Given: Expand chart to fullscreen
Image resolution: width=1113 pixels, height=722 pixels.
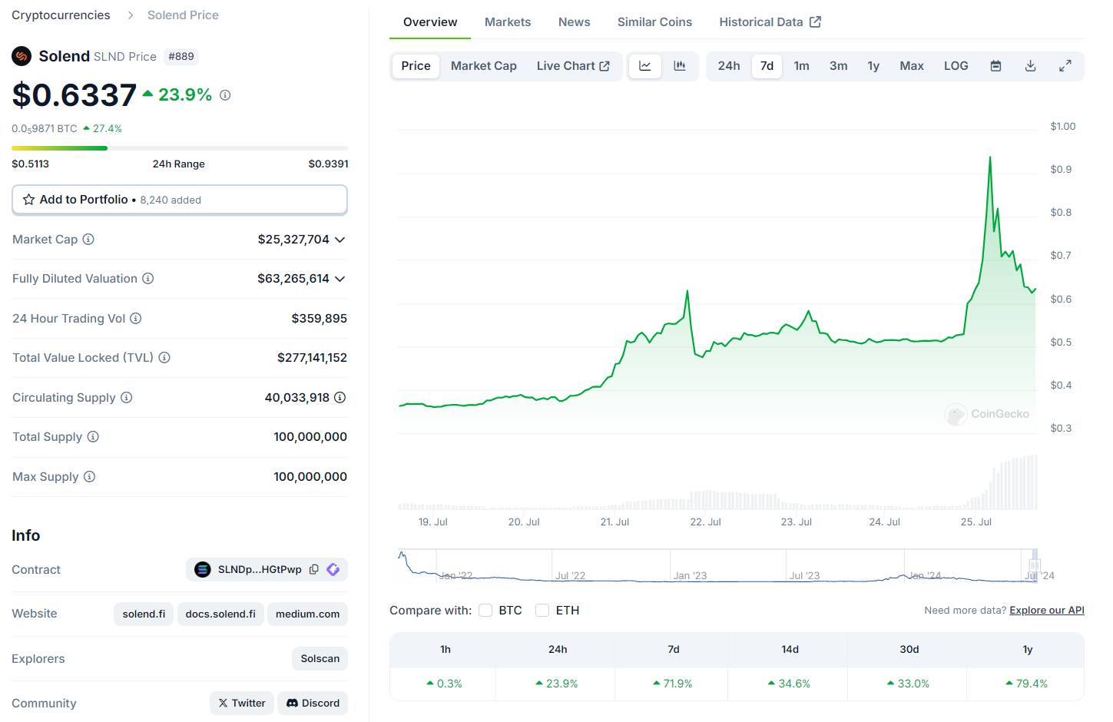Looking at the screenshot, I should [x=1065, y=66].
